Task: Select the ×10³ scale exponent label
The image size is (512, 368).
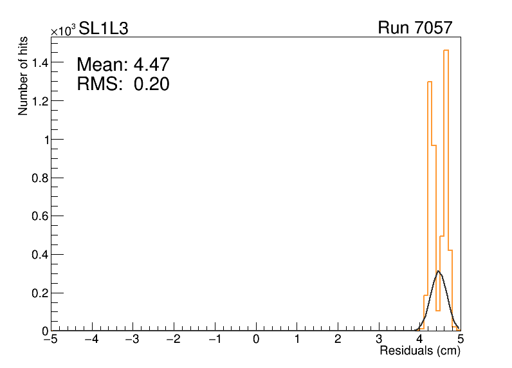Action: (63, 30)
